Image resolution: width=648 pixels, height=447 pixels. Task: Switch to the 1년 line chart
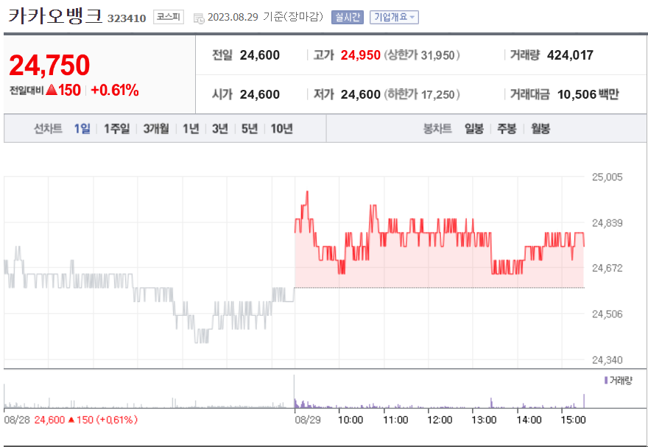(191, 128)
